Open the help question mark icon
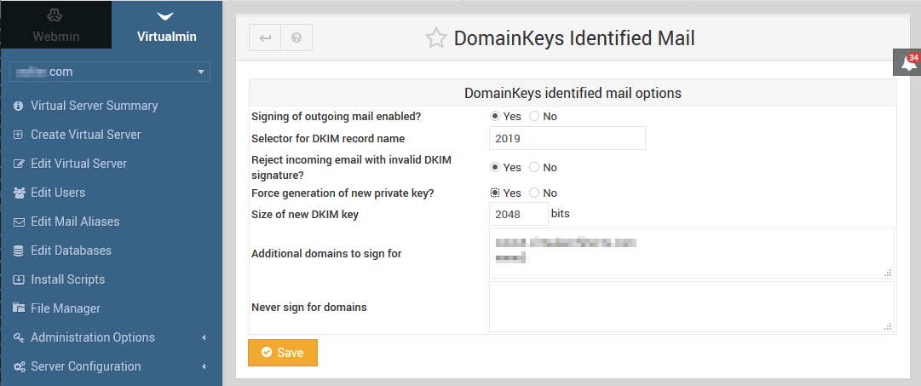This screenshot has height=386, width=921. pyautogui.click(x=296, y=37)
